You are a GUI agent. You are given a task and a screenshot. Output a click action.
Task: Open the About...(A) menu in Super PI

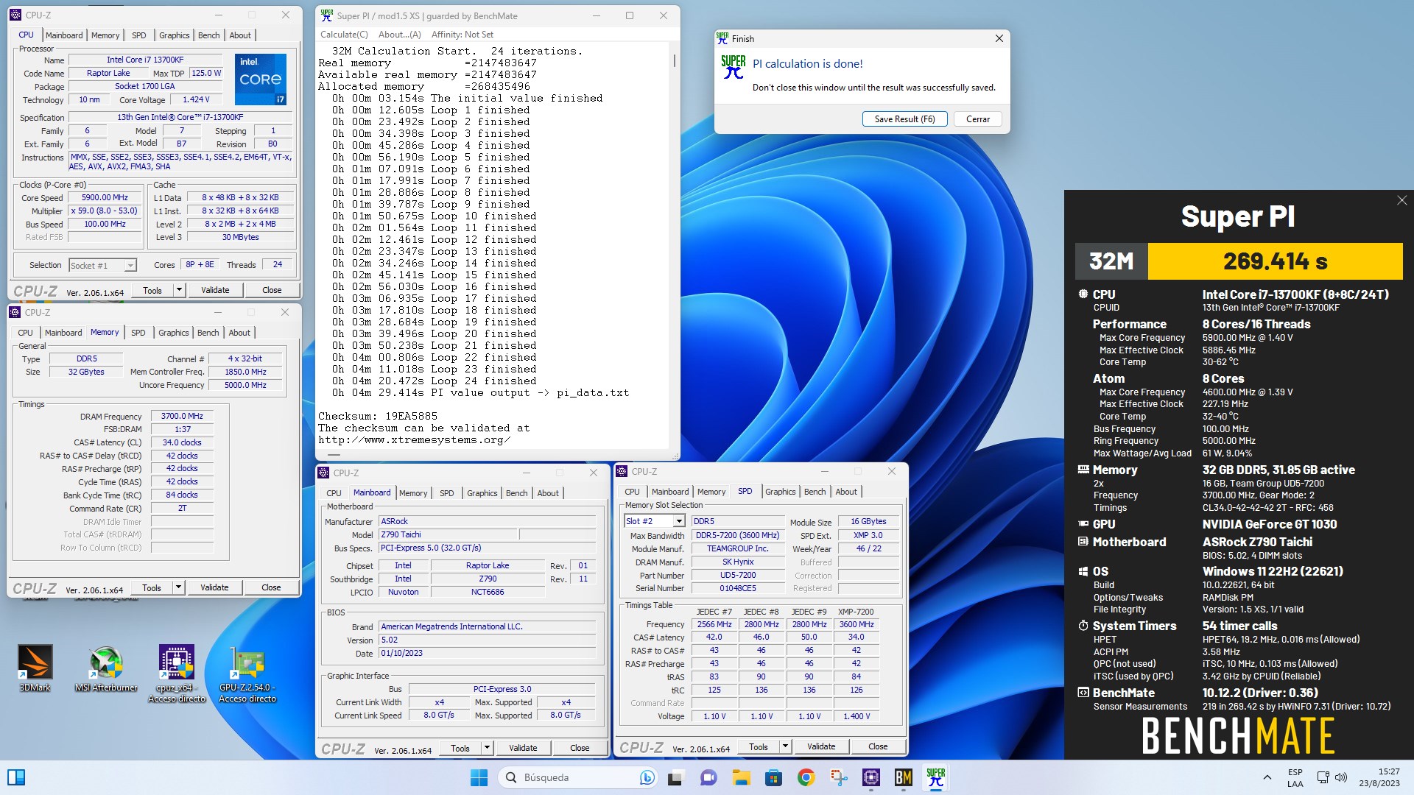click(x=399, y=35)
